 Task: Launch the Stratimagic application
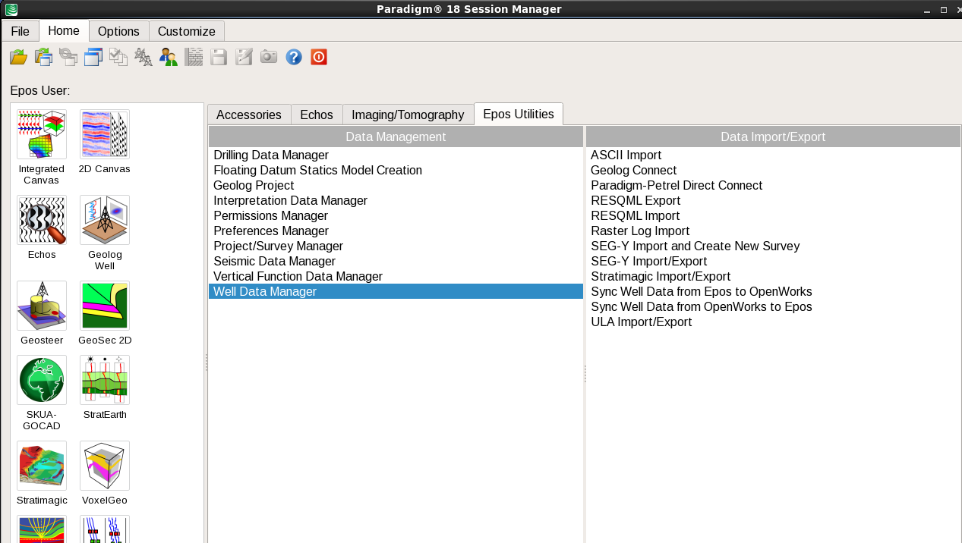42,466
